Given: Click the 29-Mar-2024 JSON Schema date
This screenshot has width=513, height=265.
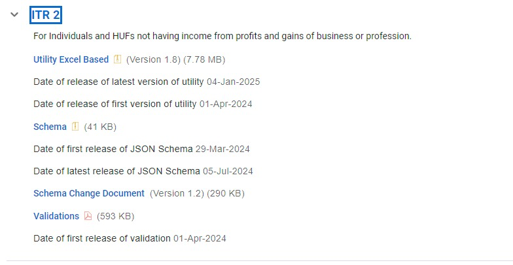Looking at the screenshot, I should tap(222, 149).
